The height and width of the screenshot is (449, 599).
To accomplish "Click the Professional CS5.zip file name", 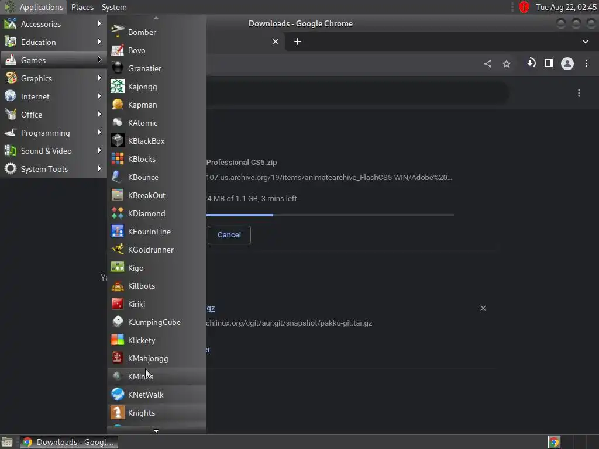I will coord(242,163).
